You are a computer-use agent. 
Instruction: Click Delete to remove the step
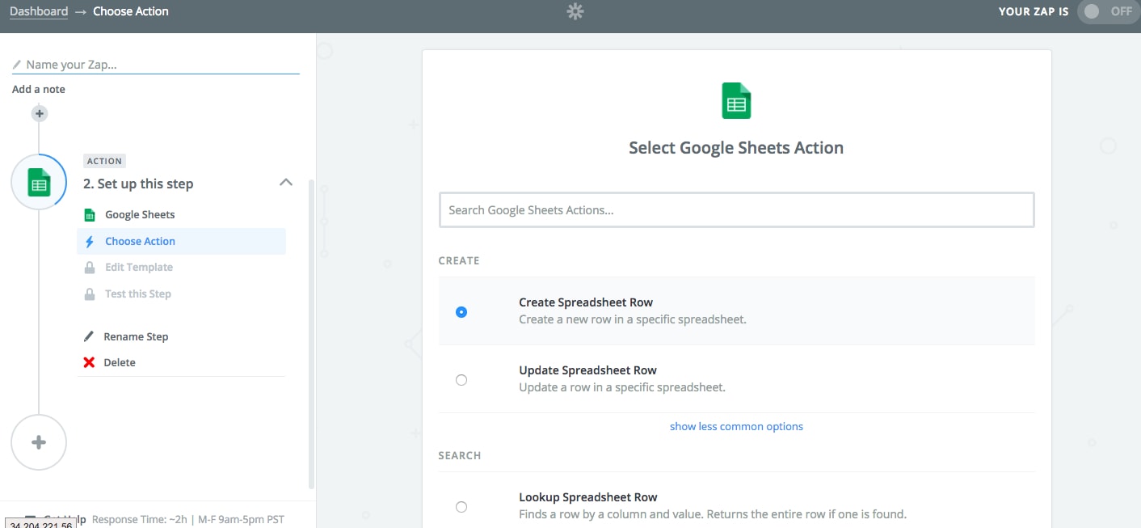pyautogui.click(x=120, y=362)
